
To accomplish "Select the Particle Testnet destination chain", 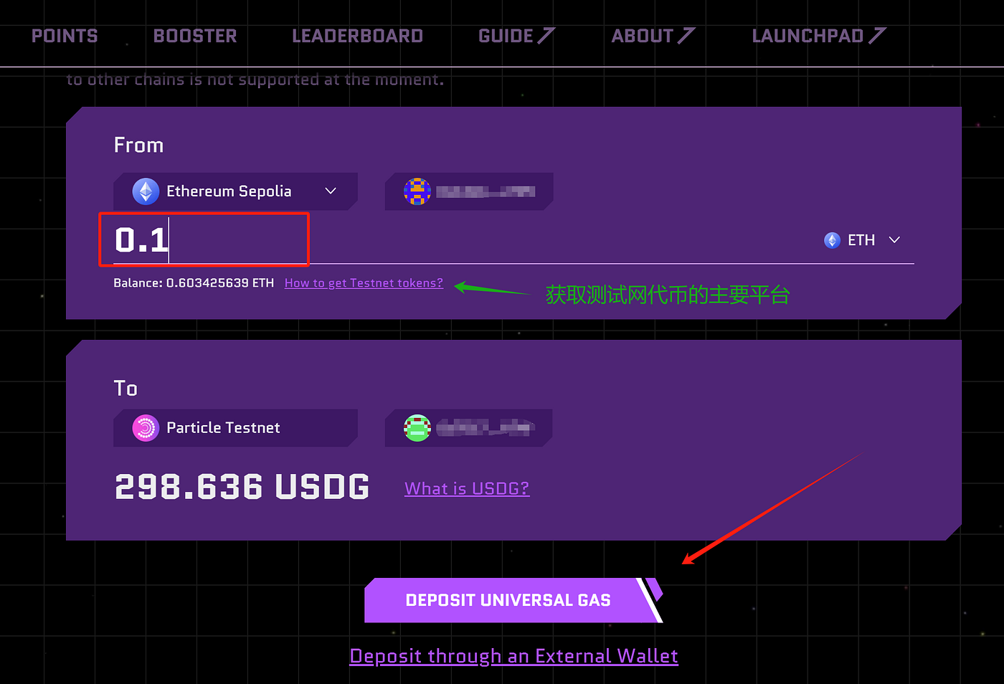I will tap(235, 428).
